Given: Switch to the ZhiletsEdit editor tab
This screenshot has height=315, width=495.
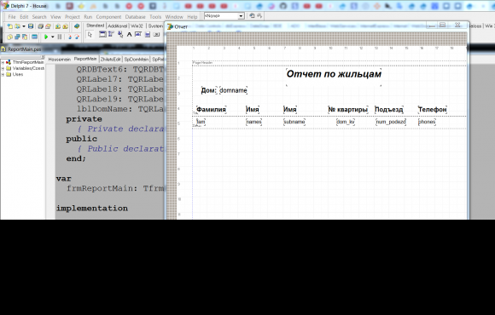Looking at the screenshot, I should (x=110, y=60).
